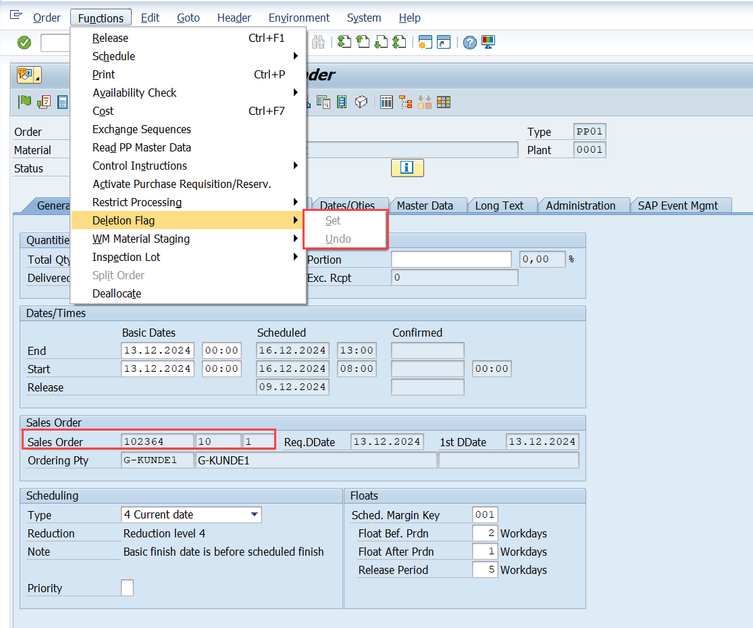
Task: Click the columns layout icon
Action: [x=386, y=102]
